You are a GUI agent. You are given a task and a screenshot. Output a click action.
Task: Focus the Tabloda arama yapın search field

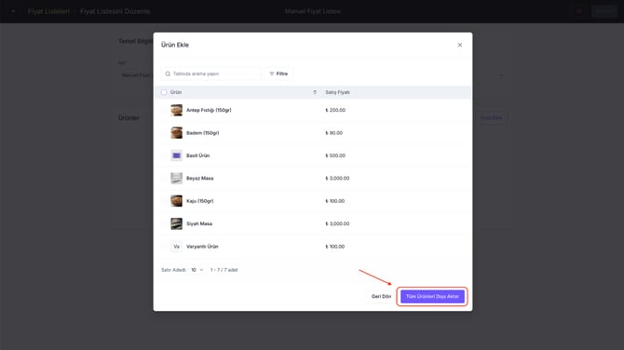tap(211, 74)
